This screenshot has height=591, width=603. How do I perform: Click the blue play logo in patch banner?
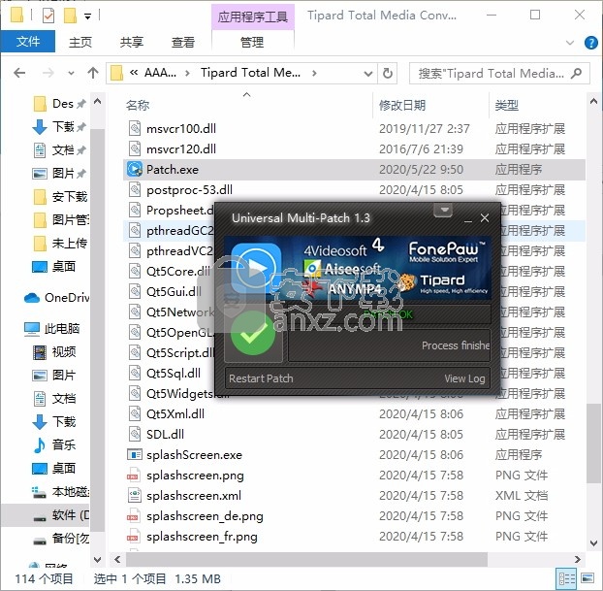(255, 271)
